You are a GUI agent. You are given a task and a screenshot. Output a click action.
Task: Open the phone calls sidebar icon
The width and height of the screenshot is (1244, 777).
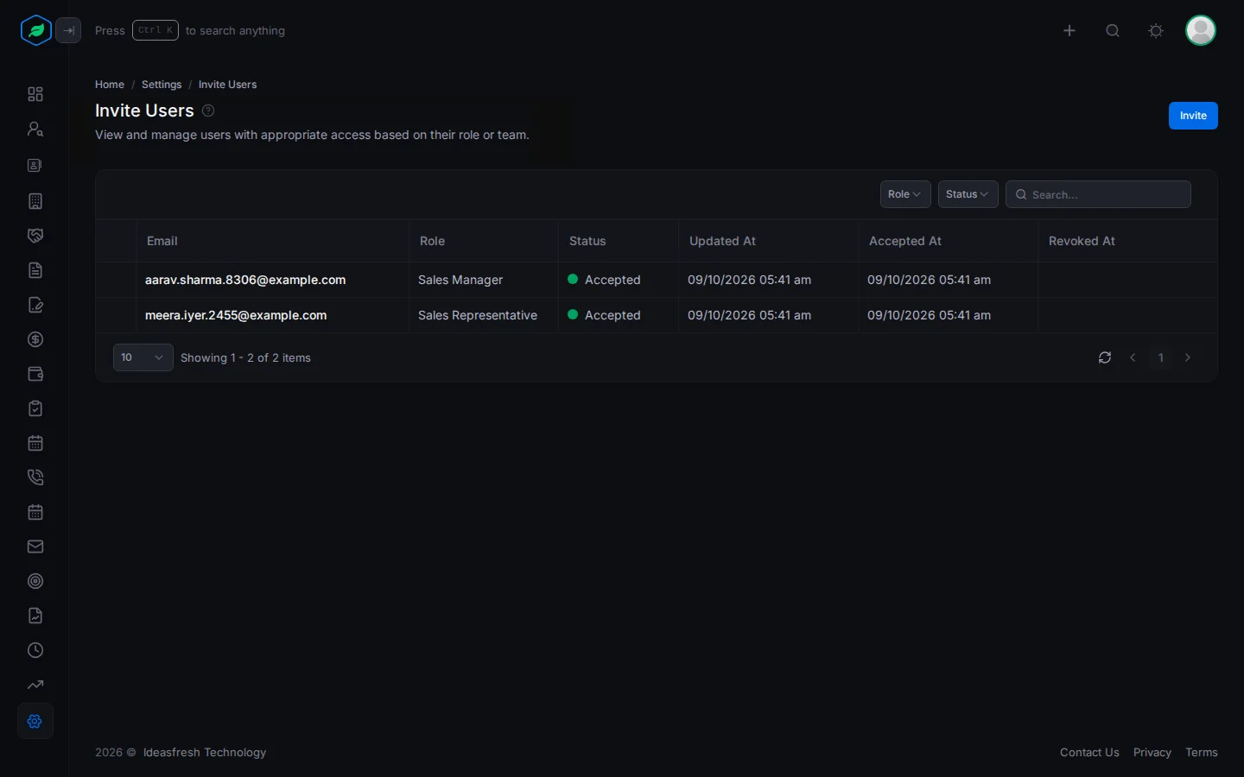pyautogui.click(x=35, y=477)
